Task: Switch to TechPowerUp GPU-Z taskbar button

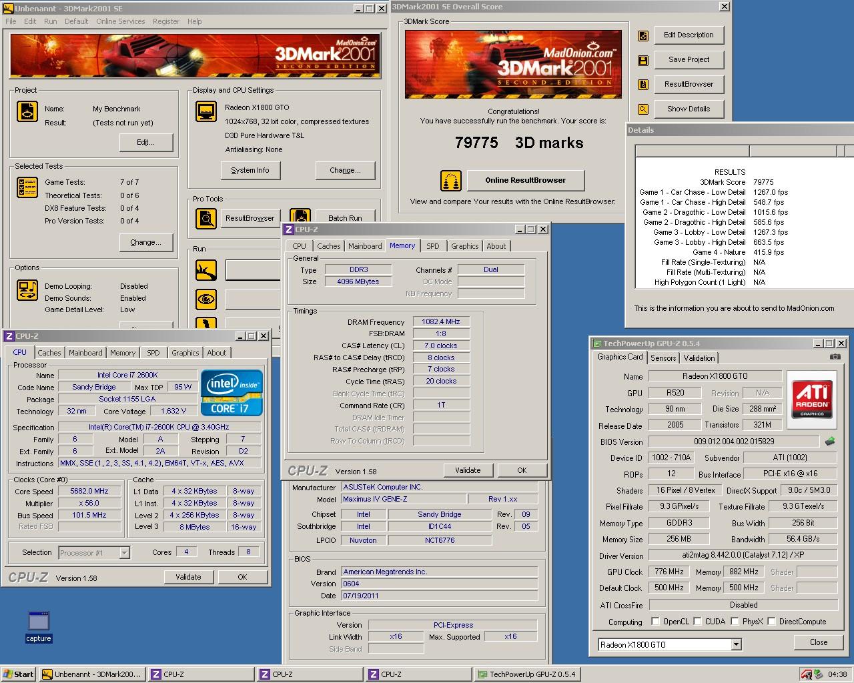Action: (x=526, y=674)
